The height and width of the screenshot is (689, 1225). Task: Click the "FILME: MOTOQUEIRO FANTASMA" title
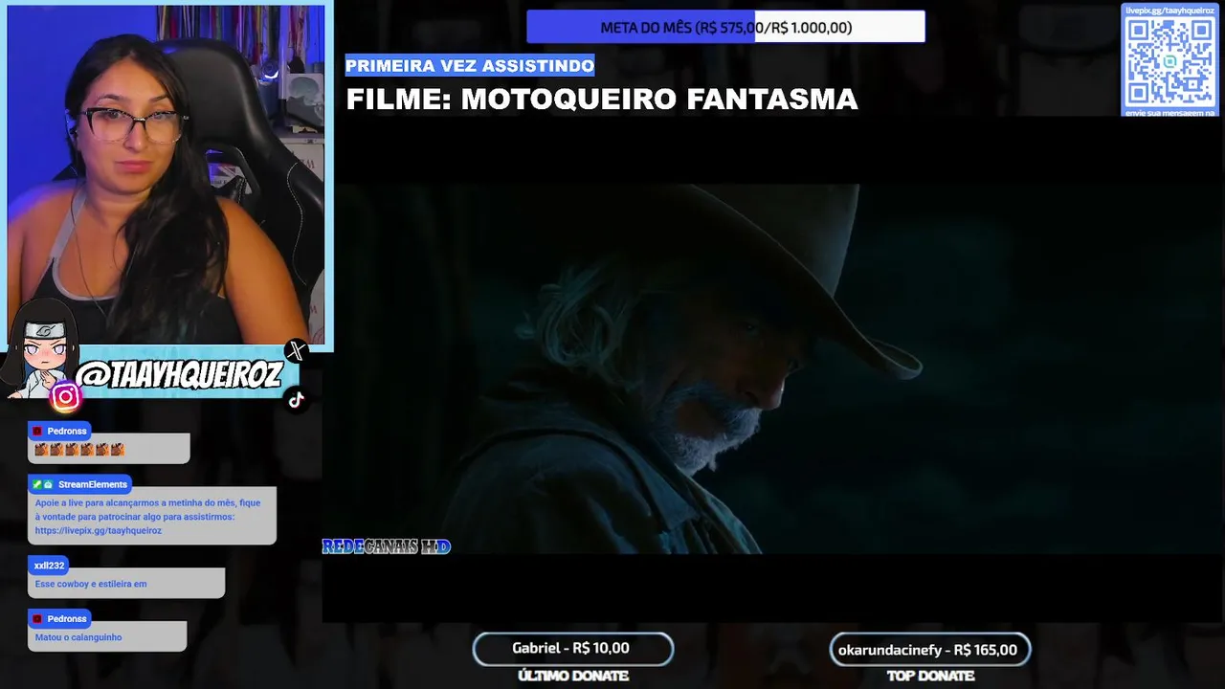point(601,100)
